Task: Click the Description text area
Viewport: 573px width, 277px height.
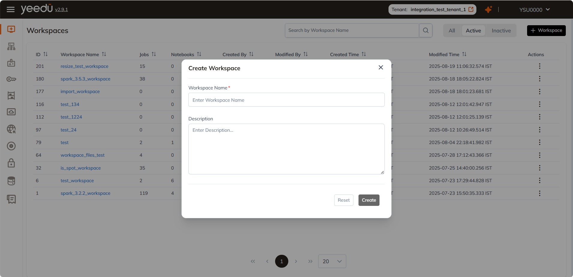Action: 286,149
